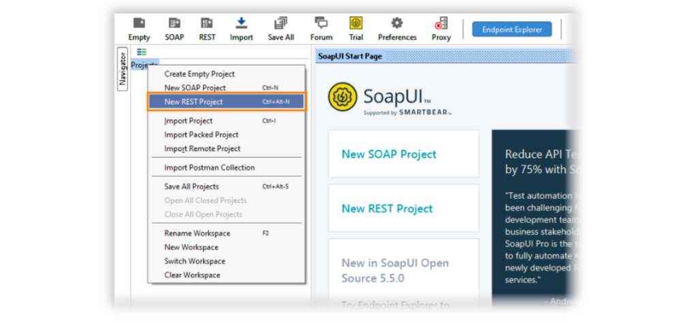Choose Save All Projects in menu
This screenshot has width=698, height=325.
[x=192, y=187]
